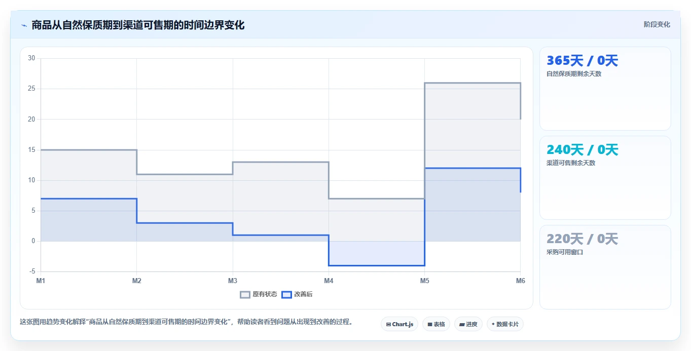Click the gray 原有状态 legend swatch
The width and height of the screenshot is (691, 351).
(245, 294)
